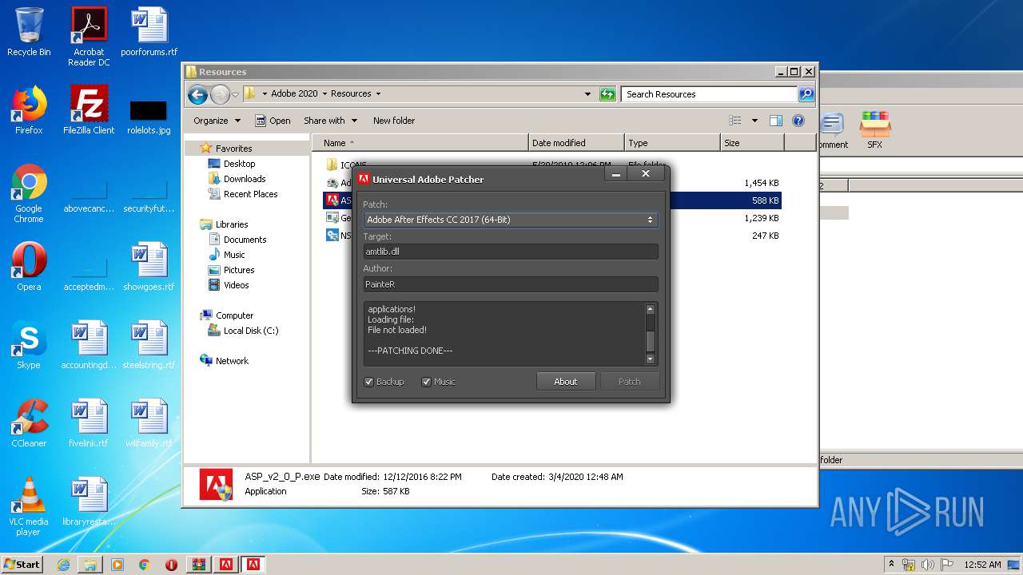This screenshot has height=575, width=1023.
Task: Click the SFX icon in WinRAR window
Action: (875, 130)
